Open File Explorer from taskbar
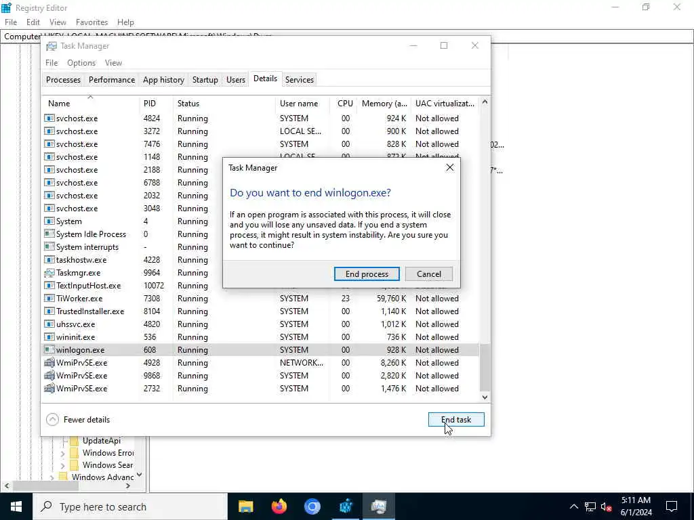694x520 pixels. [x=245, y=506]
